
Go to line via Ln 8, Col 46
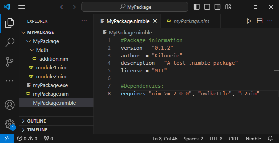[x=165, y=139]
